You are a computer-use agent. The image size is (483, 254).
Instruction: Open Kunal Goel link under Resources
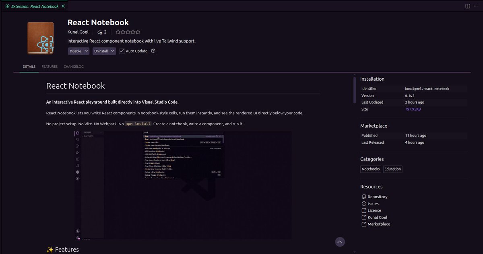point(378,217)
